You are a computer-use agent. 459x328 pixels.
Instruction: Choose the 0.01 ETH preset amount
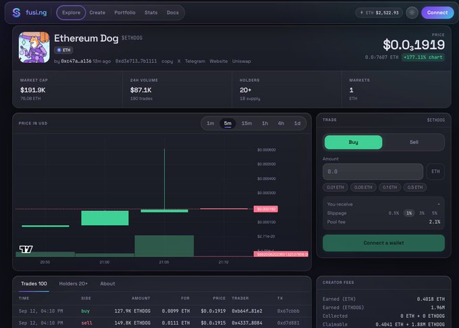335,187
